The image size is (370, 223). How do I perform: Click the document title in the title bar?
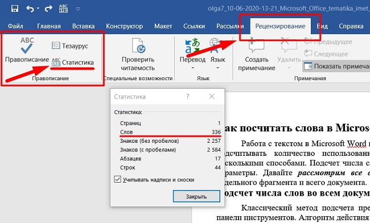289,9
